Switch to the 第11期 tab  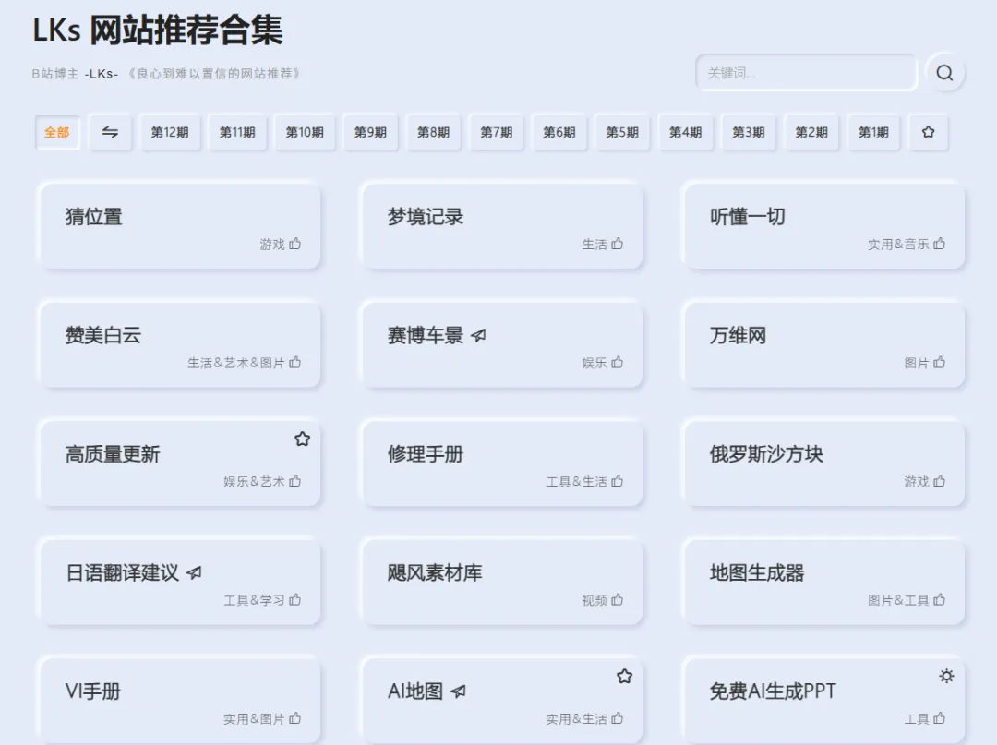point(237,132)
